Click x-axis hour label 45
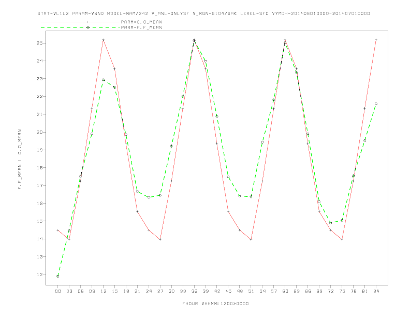 point(228,291)
